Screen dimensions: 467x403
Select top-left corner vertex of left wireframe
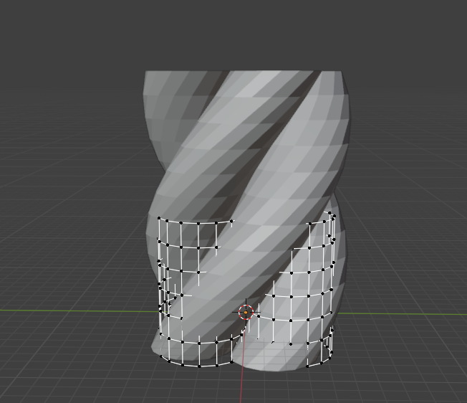(159, 218)
